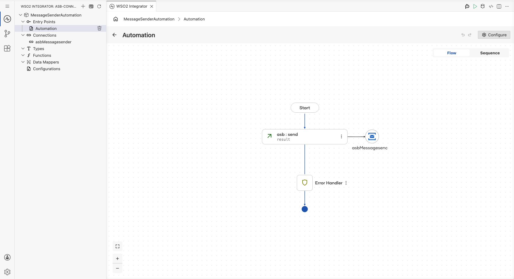
Task: Refresh the project explorer
Action: pyautogui.click(x=99, y=6)
